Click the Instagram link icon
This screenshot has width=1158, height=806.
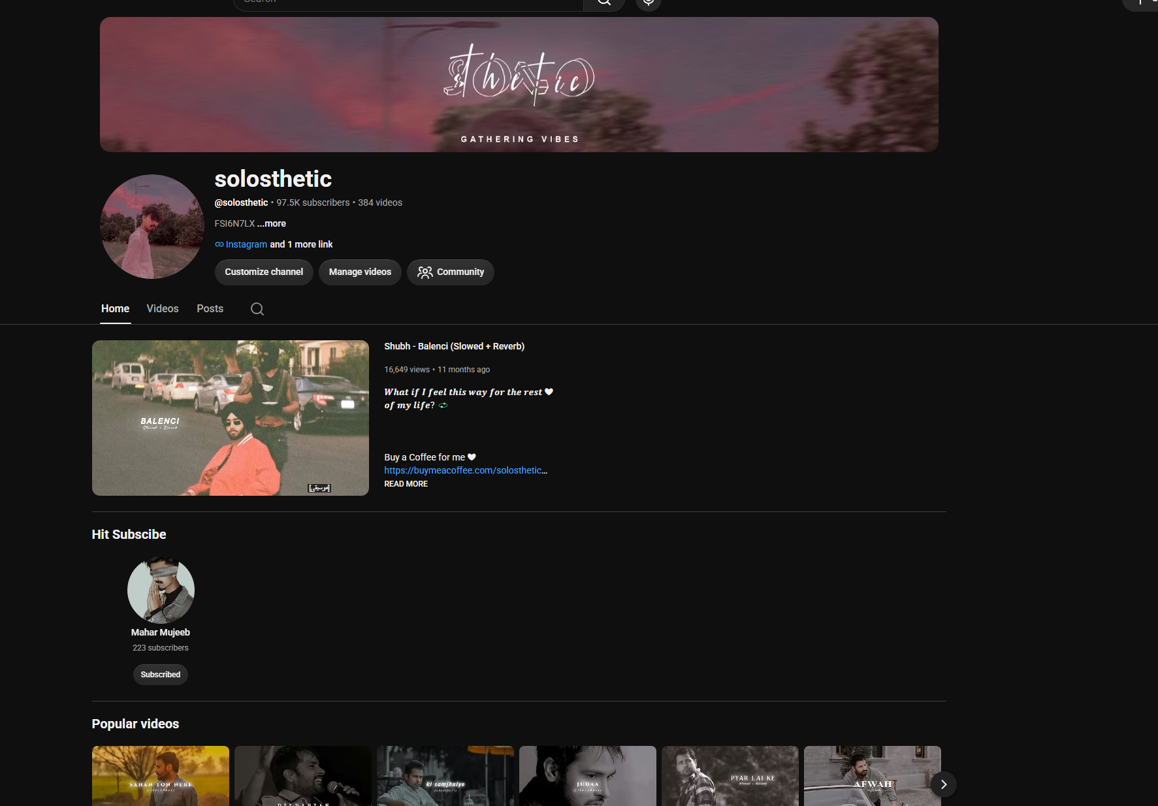219,244
